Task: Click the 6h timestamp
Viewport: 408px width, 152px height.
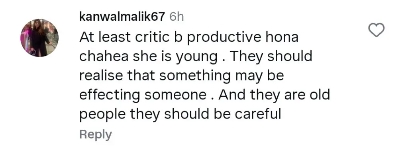Action: pos(177,17)
